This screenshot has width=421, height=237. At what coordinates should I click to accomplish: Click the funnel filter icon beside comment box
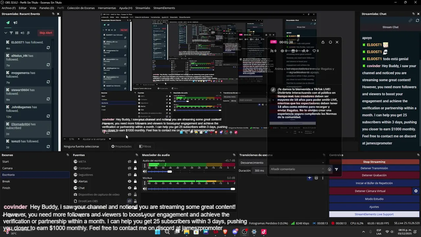(x=336, y=170)
